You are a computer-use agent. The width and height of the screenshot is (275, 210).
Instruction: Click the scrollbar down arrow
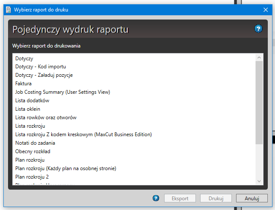(x=259, y=181)
